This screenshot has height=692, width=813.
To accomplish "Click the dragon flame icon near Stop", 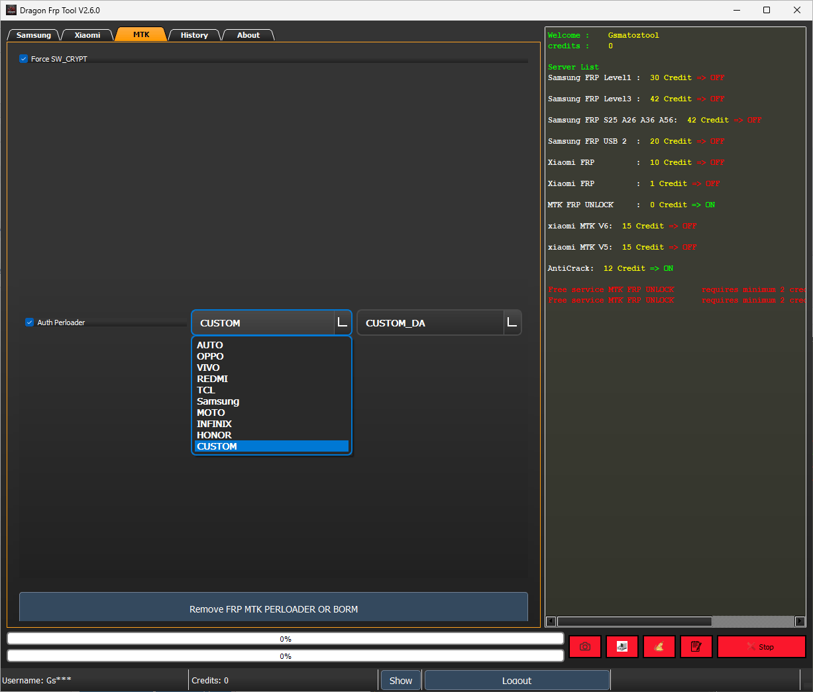I will (x=659, y=646).
